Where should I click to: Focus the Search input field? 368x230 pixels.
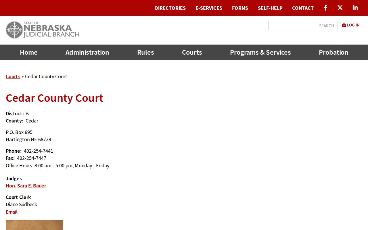coord(303,26)
